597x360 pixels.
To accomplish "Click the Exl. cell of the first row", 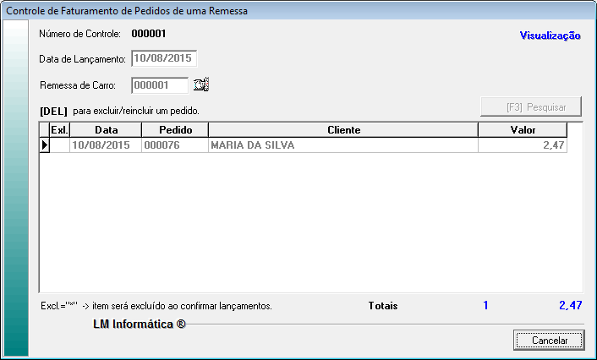I will (x=59, y=145).
